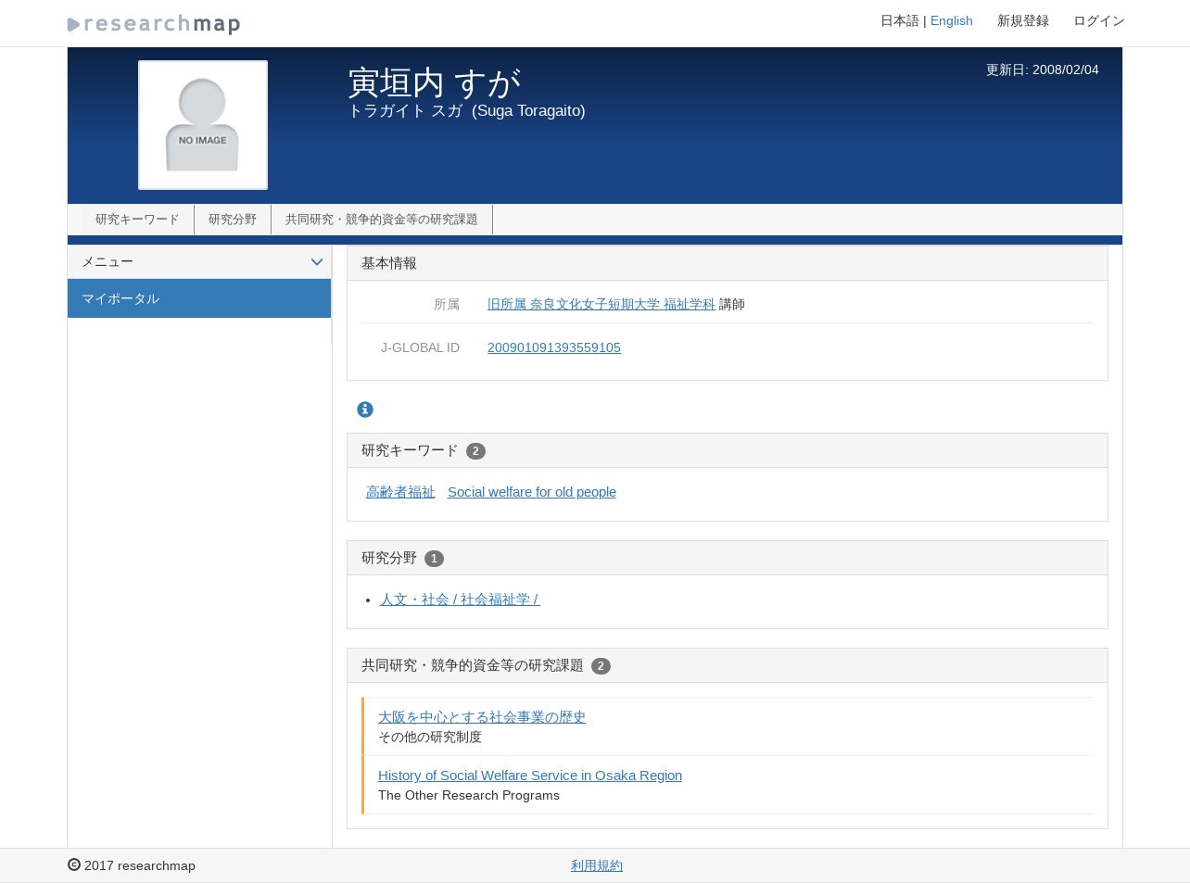Image resolution: width=1190 pixels, height=883 pixels.
Task: Click the copyright symbol in footer
Action: click(x=74, y=864)
